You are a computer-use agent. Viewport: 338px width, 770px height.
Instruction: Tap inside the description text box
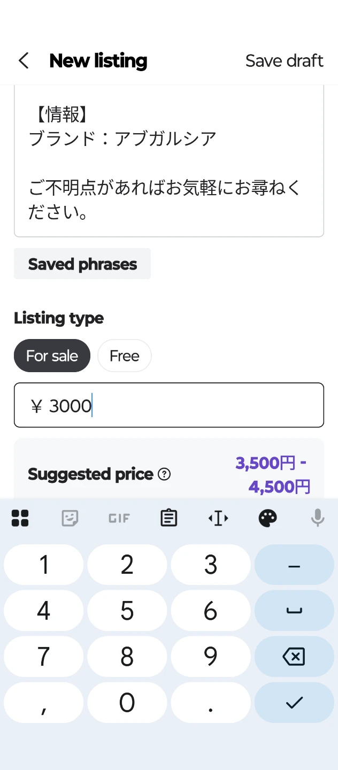[169, 160]
